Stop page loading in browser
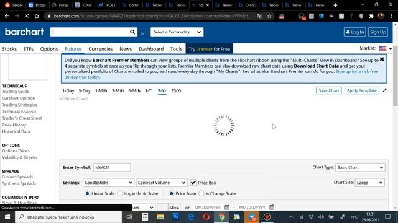 [27, 16]
